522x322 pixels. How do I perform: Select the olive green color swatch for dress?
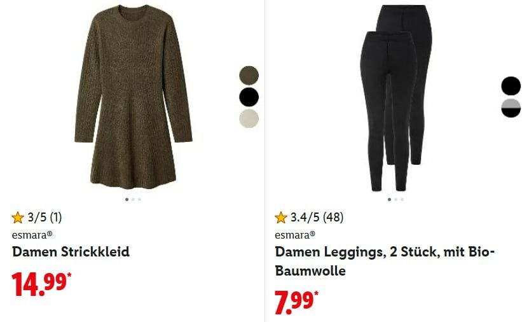click(x=249, y=75)
